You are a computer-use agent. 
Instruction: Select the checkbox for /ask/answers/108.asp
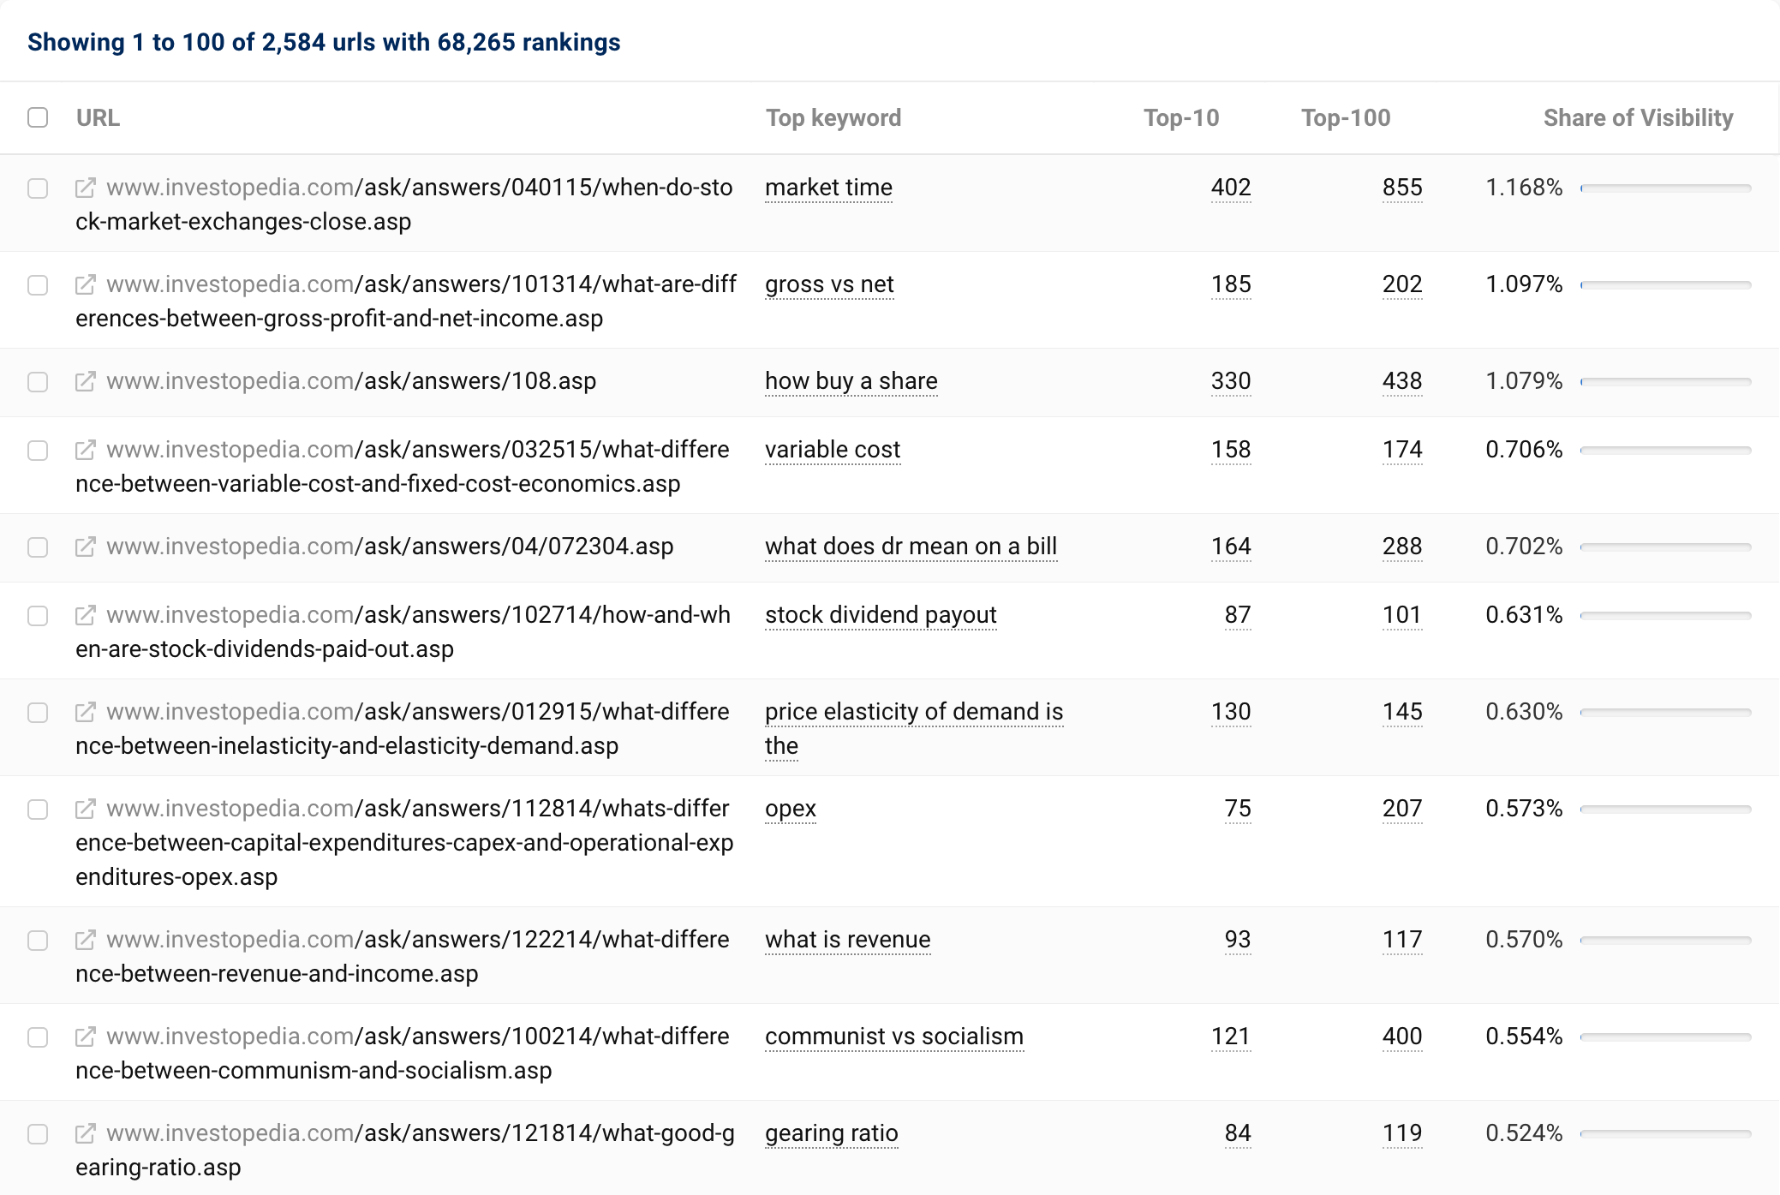[38, 382]
